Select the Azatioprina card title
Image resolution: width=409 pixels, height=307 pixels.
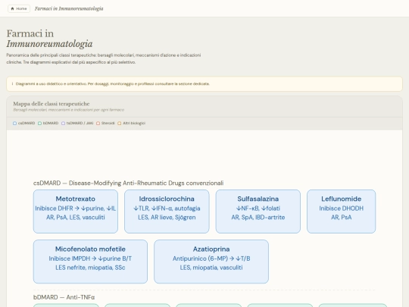coord(211,249)
